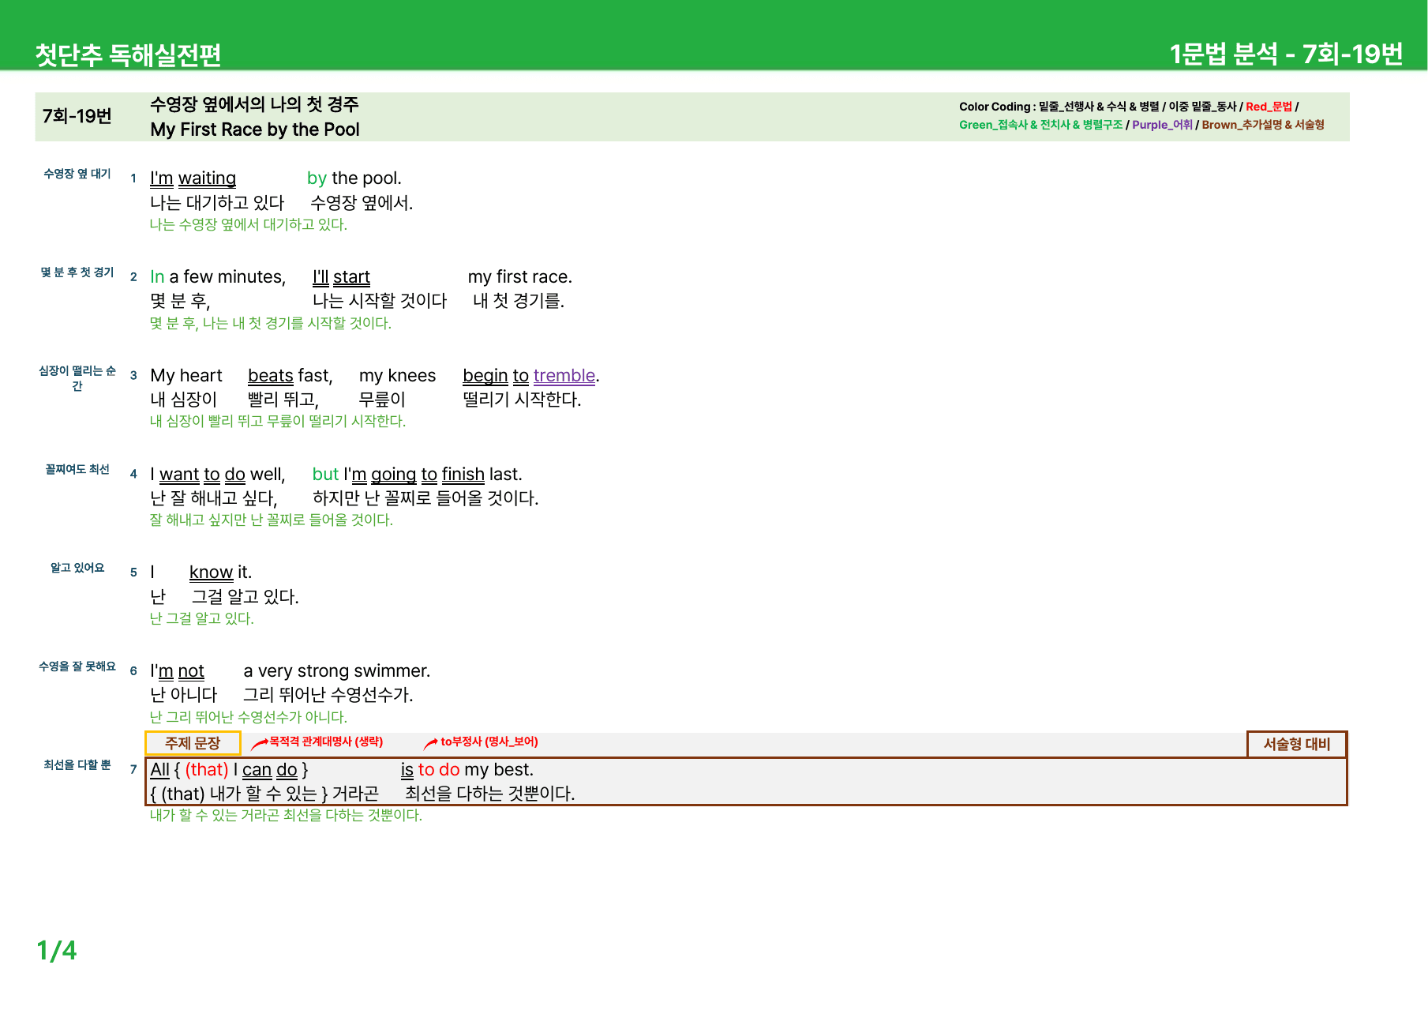Click the side note '최선을 다할 뿐'

[x=77, y=764]
